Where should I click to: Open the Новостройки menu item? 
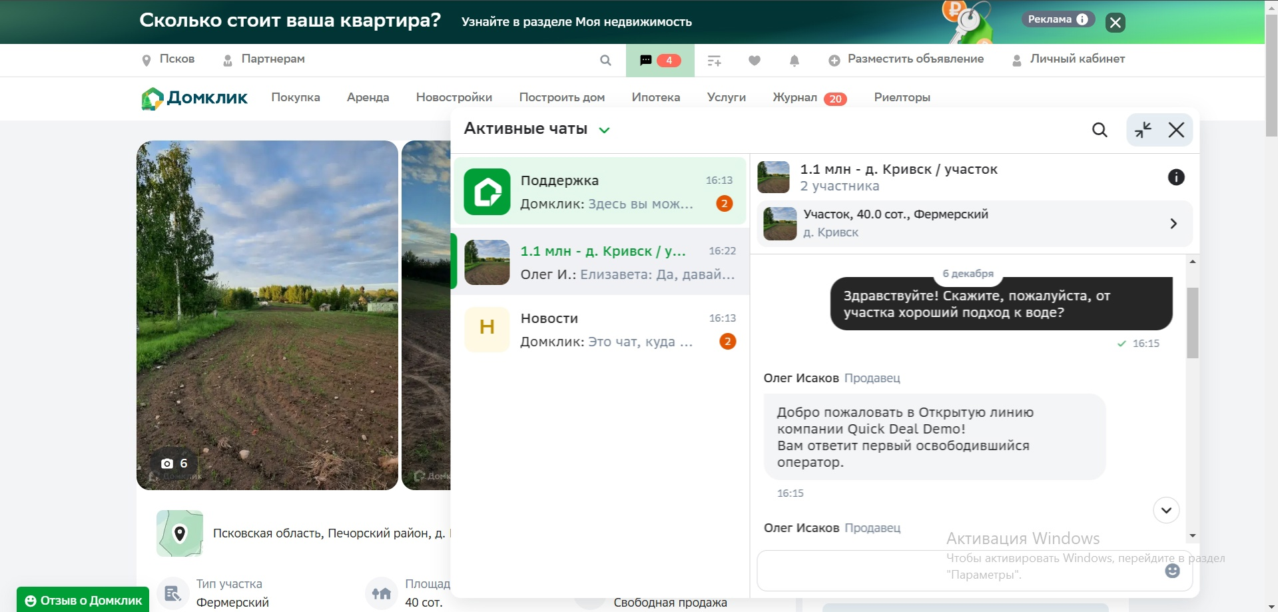point(454,97)
